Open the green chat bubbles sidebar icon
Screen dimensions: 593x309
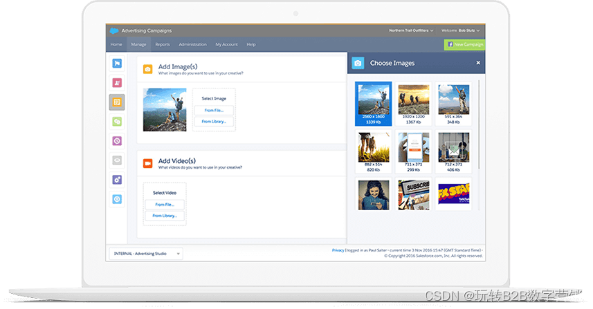(117, 122)
